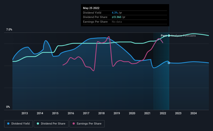Viewport: 213px width, 131px height.
Task: Click the Analysts Forecasts label
Action: click(x=183, y=36)
